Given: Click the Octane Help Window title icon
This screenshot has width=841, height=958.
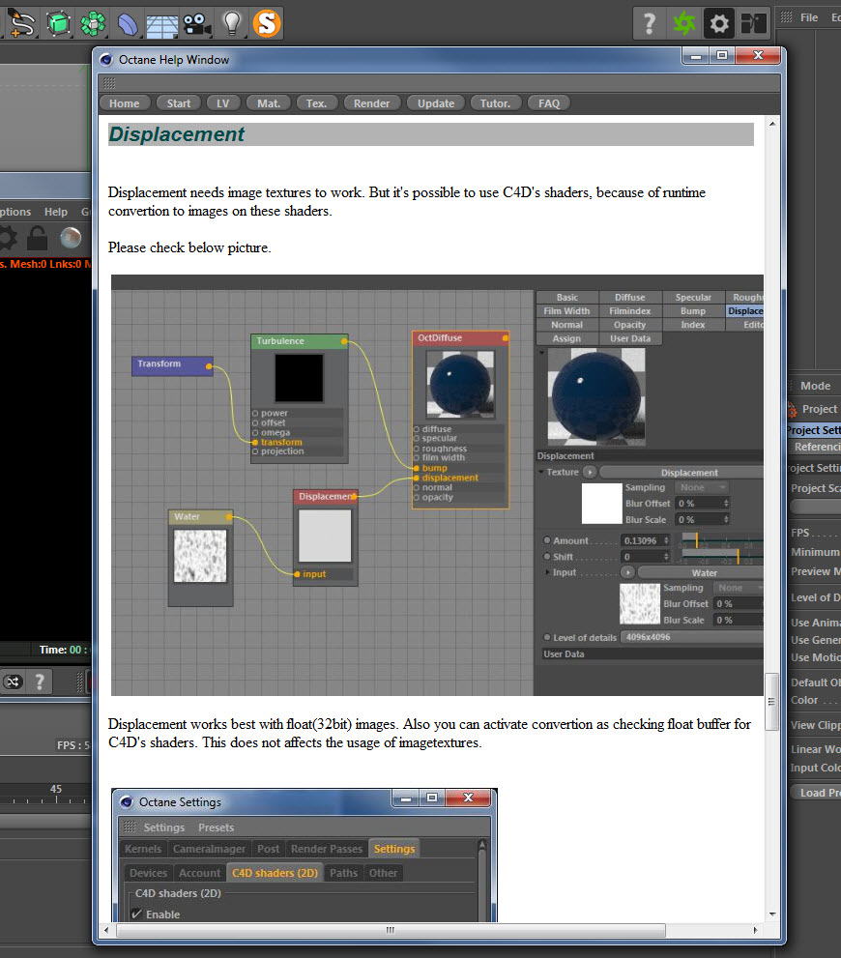Looking at the screenshot, I should (x=106, y=59).
